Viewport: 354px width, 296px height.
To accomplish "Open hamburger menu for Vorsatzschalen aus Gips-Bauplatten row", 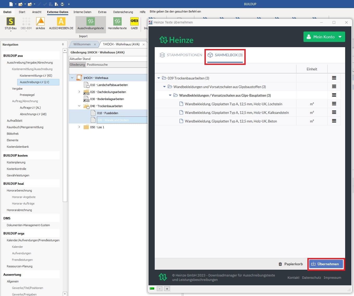I will tap(334, 95).
